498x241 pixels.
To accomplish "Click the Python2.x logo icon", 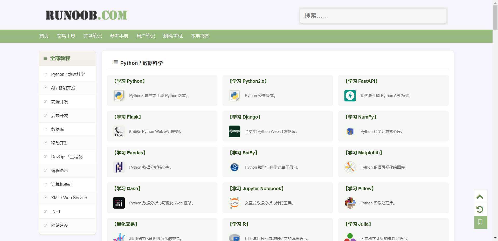I will (234, 96).
